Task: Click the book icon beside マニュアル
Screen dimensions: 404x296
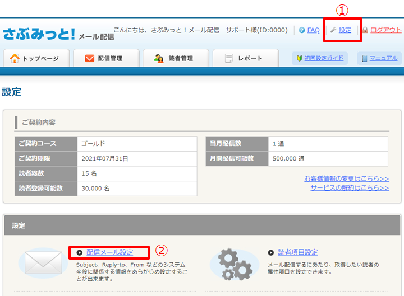Action: point(364,58)
